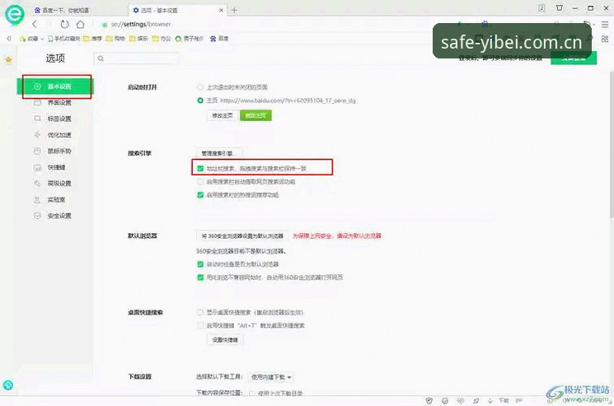Open the 百度 bookmark

tap(219, 39)
